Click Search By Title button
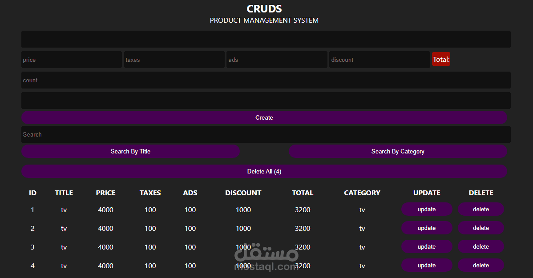Image resolution: width=533 pixels, height=278 pixels. click(130, 151)
